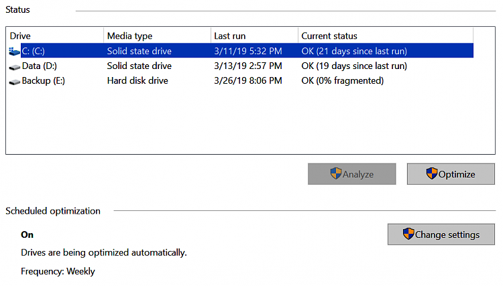Sort by the Media type column header
Viewport: 503px width, 286px height.
157,35
